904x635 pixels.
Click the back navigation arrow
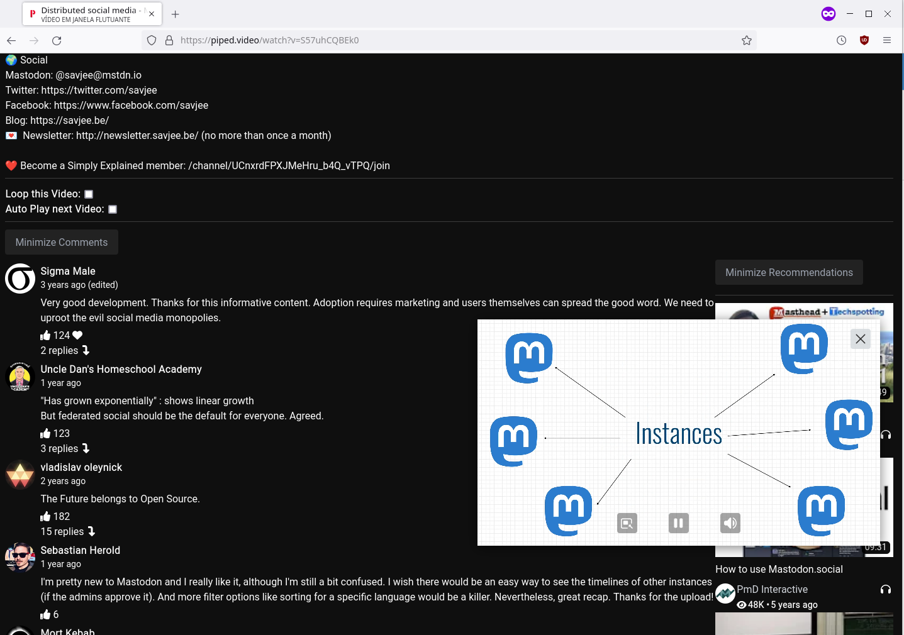tap(11, 40)
